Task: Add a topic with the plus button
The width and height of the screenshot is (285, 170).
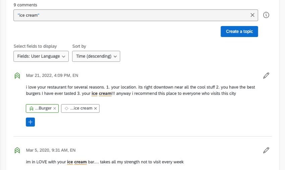Action: pos(30,122)
